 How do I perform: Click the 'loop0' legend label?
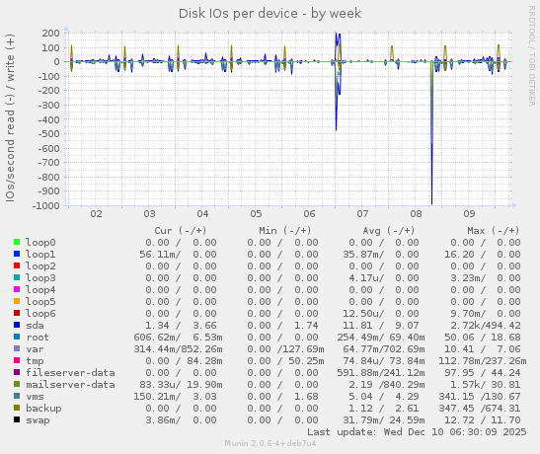[x=40, y=243]
